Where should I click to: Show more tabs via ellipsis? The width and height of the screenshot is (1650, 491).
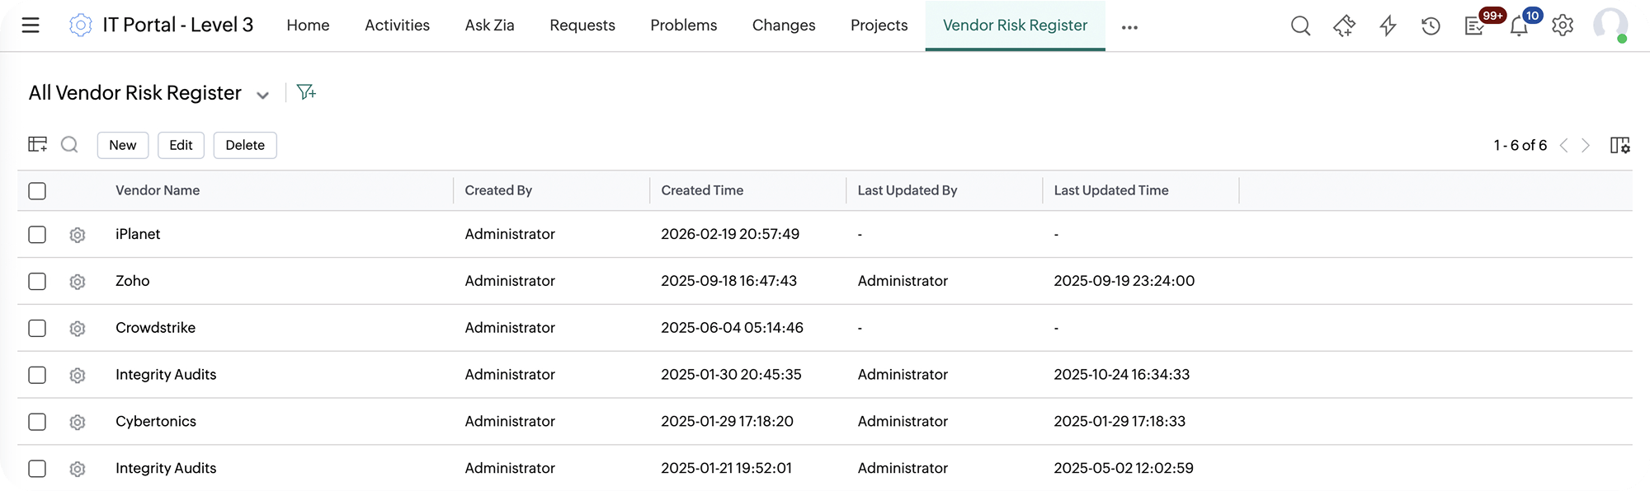[1129, 27]
